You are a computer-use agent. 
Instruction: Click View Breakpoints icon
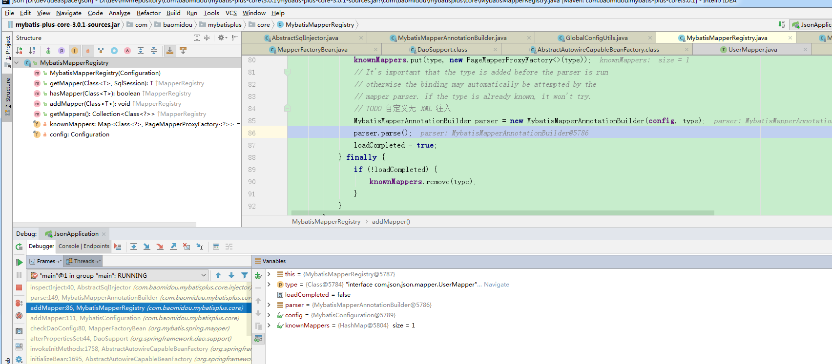[19, 303]
